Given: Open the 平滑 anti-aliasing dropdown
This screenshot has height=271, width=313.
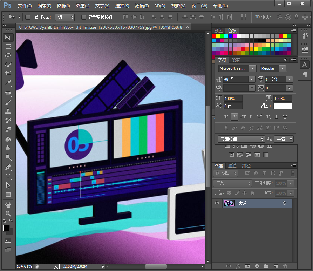Looking at the screenshot, I should [284, 139].
